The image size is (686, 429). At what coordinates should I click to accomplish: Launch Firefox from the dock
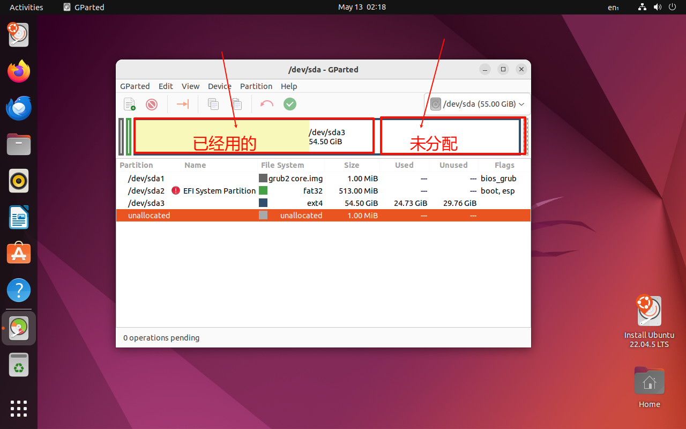(19, 71)
